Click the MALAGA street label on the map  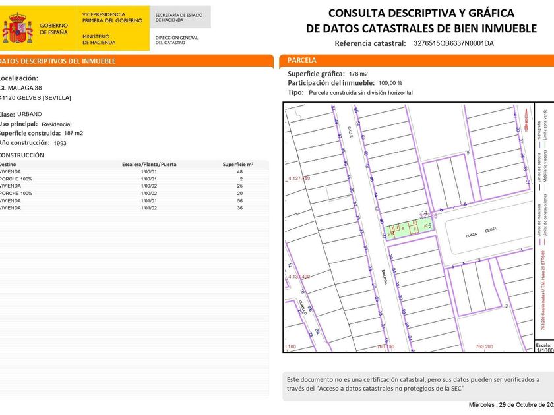(x=385, y=277)
